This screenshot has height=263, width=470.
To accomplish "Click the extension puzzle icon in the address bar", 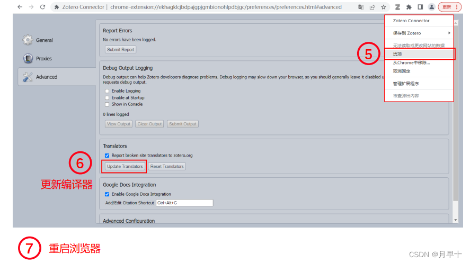I will pyautogui.click(x=57, y=7).
